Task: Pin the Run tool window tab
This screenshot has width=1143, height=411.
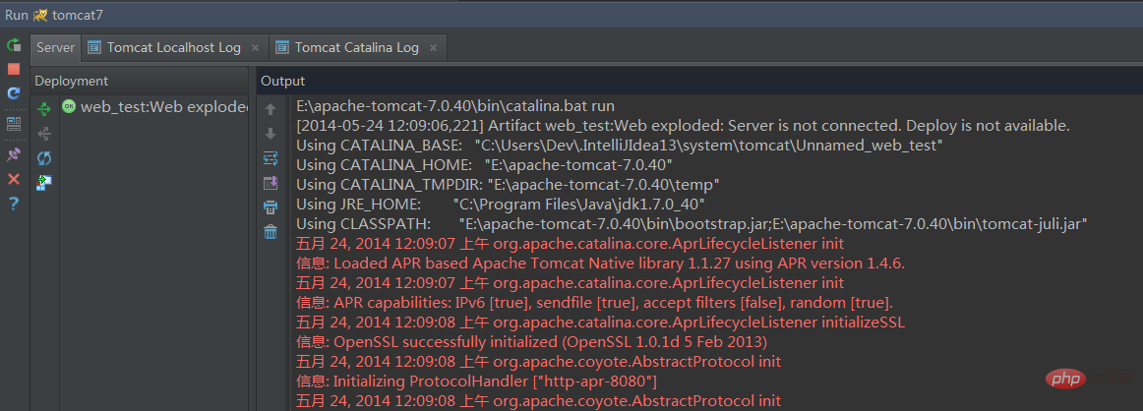Action: pyautogui.click(x=14, y=154)
